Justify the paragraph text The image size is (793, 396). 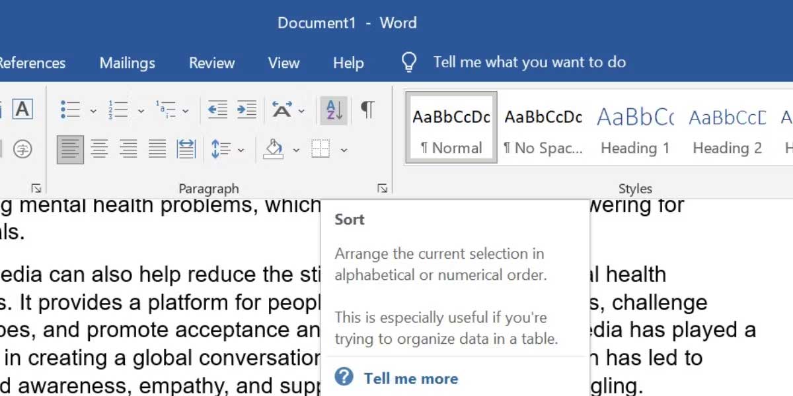tap(157, 149)
